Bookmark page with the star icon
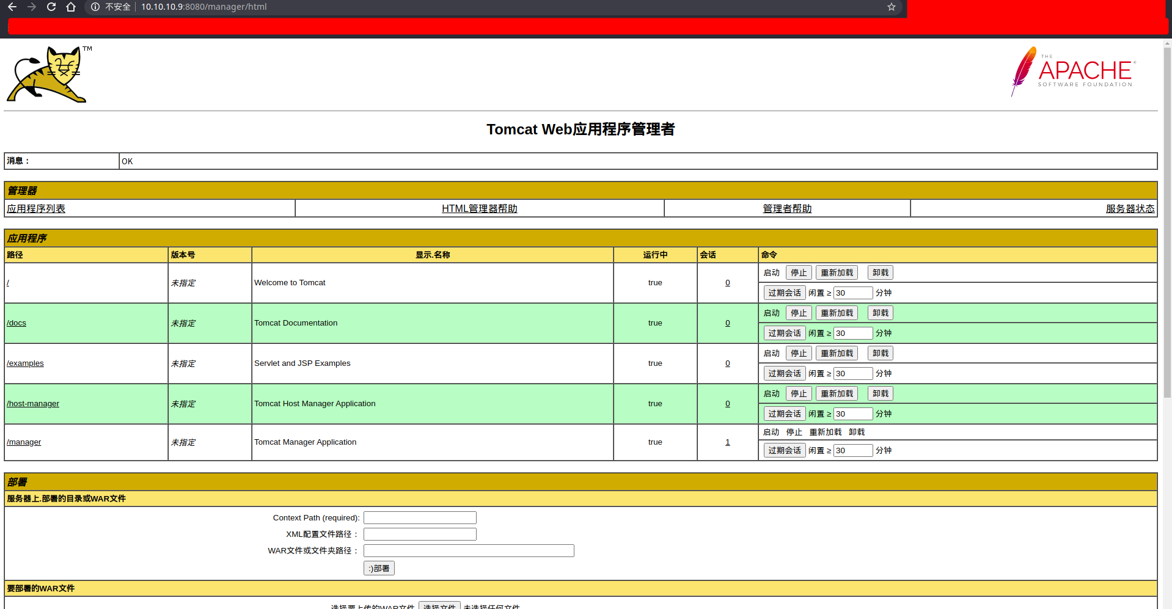The image size is (1172, 609). [892, 7]
